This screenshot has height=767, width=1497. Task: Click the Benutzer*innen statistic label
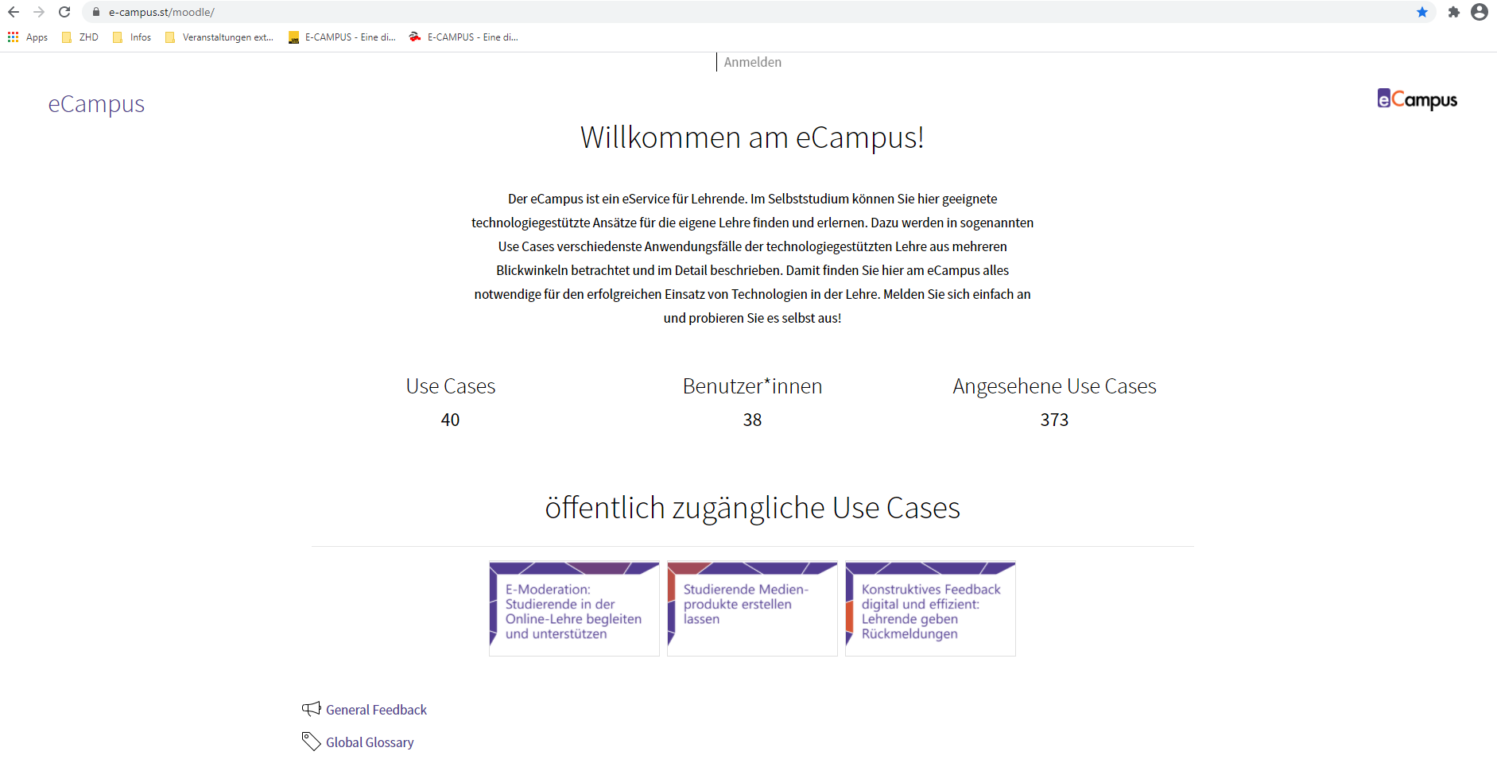(752, 386)
